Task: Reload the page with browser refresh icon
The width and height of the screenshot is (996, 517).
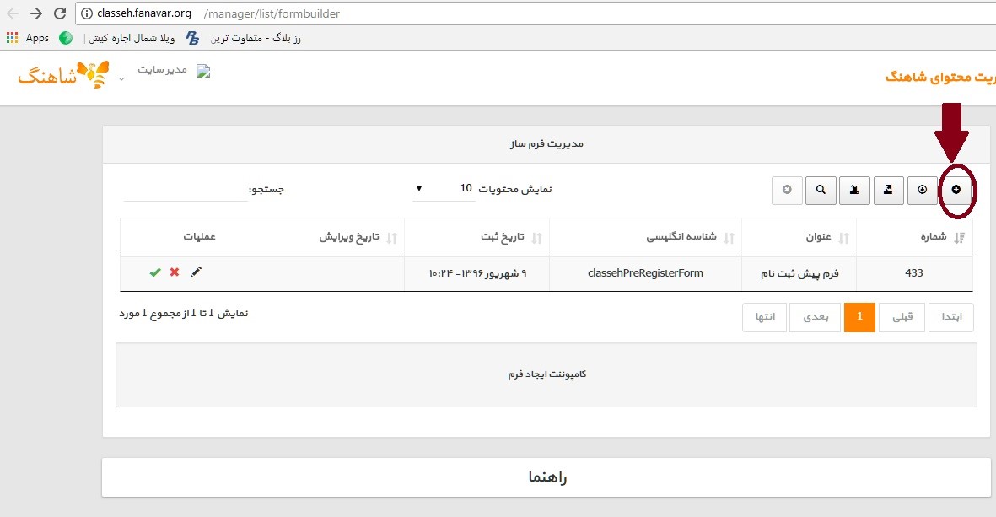Action: click(x=60, y=13)
